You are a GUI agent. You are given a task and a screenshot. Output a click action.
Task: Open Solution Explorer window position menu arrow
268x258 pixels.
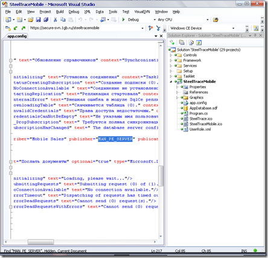point(250,36)
